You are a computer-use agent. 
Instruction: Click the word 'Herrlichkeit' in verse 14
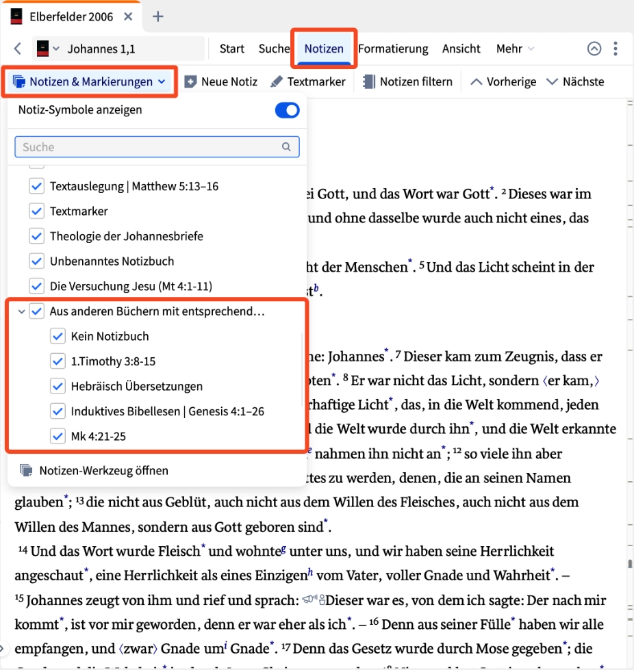516,551
